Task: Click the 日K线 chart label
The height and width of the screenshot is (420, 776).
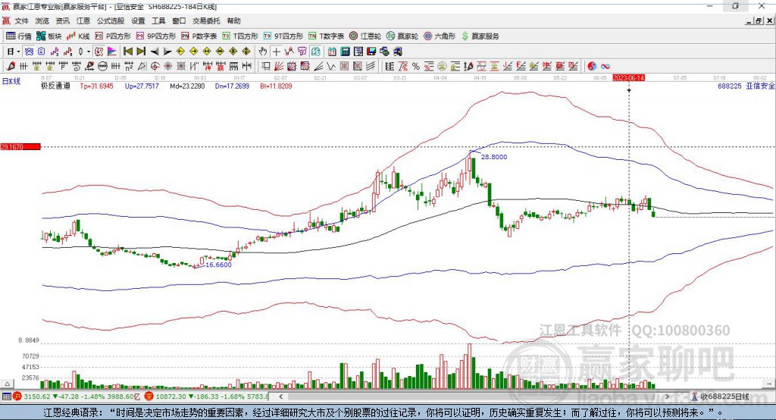Action: 11,82
